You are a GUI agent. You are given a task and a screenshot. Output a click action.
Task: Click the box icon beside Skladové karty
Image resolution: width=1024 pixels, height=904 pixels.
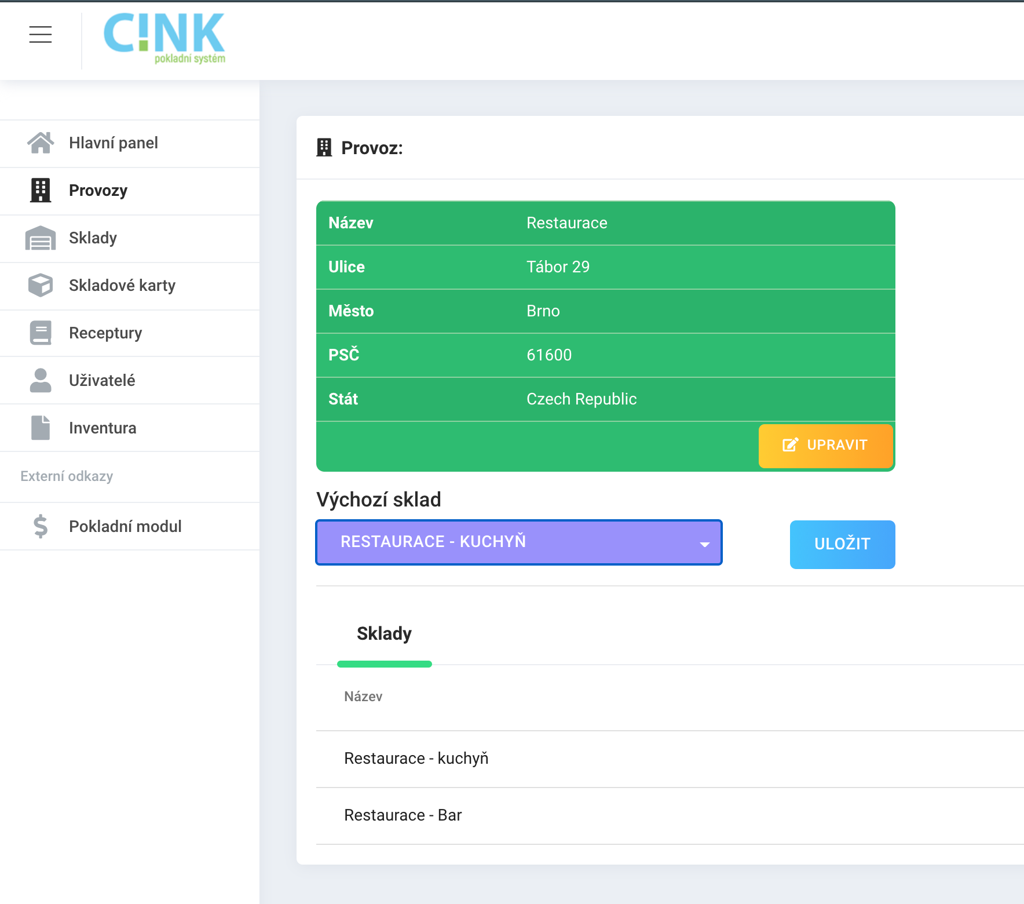[41, 285]
